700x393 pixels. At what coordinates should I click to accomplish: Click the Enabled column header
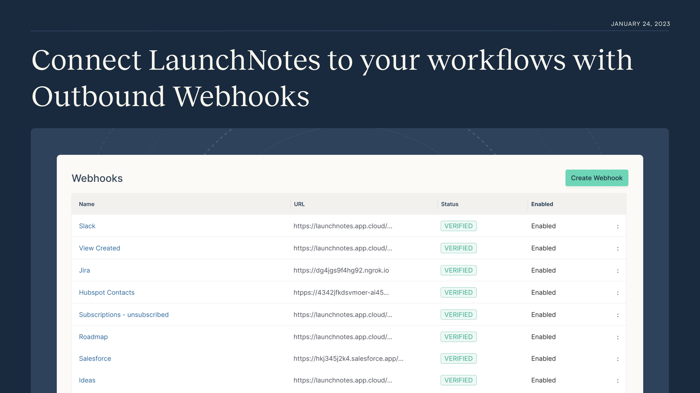(x=542, y=204)
